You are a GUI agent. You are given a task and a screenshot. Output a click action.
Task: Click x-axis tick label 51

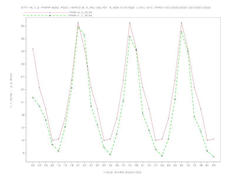click(x=143, y=165)
